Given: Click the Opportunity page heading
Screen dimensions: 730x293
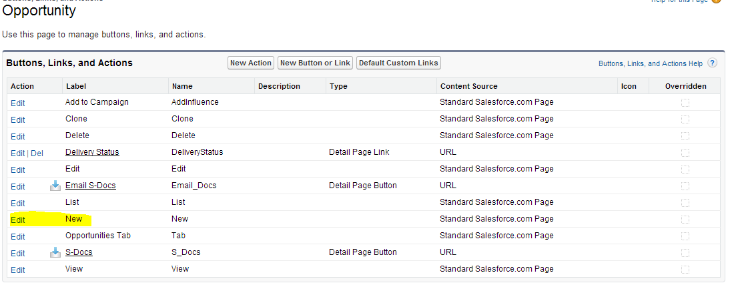Looking at the screenshot, I should [x=39, y=11].
